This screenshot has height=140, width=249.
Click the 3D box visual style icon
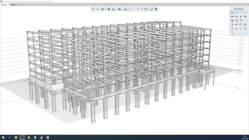145,9
